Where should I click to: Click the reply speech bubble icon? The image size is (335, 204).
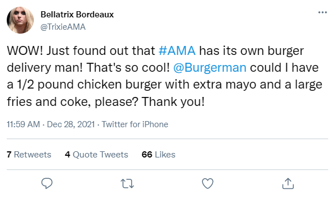pos(47,183)
